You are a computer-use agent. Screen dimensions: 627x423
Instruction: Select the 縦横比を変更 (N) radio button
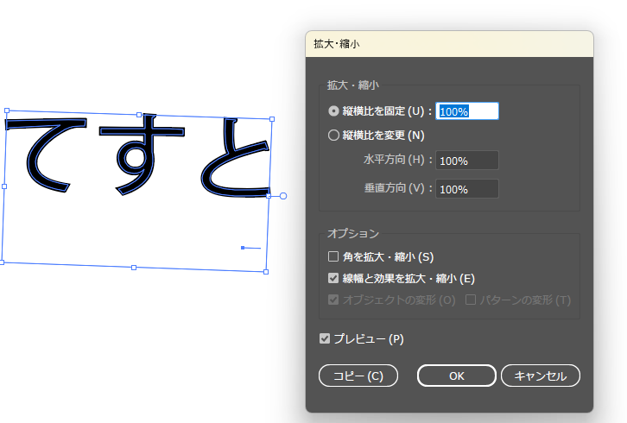(334, 135)
